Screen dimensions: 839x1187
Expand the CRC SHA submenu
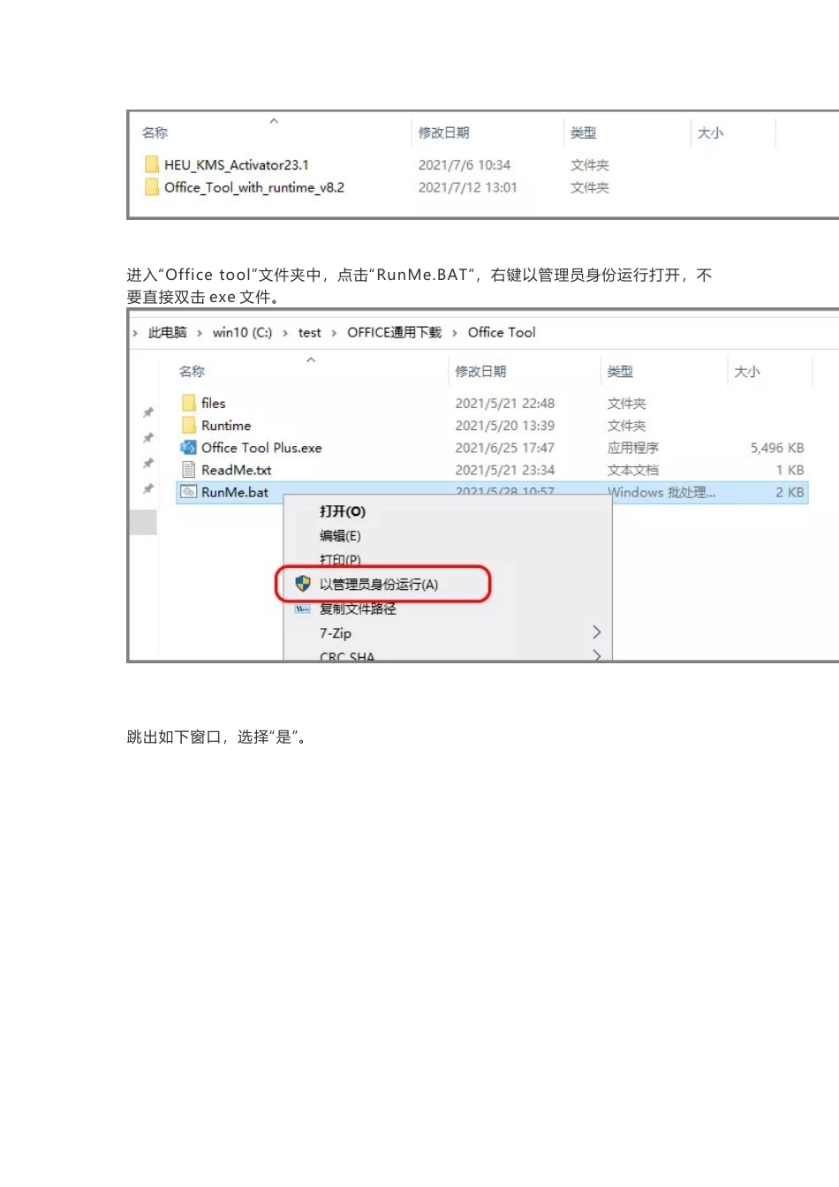[x=596, y=655]
